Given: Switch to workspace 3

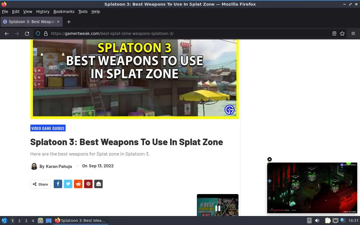Looking at the screenshot, I should coord(26,221).
